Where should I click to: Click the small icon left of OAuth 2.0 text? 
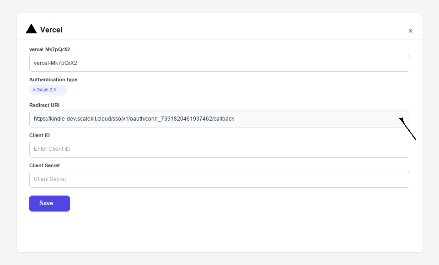33,90
